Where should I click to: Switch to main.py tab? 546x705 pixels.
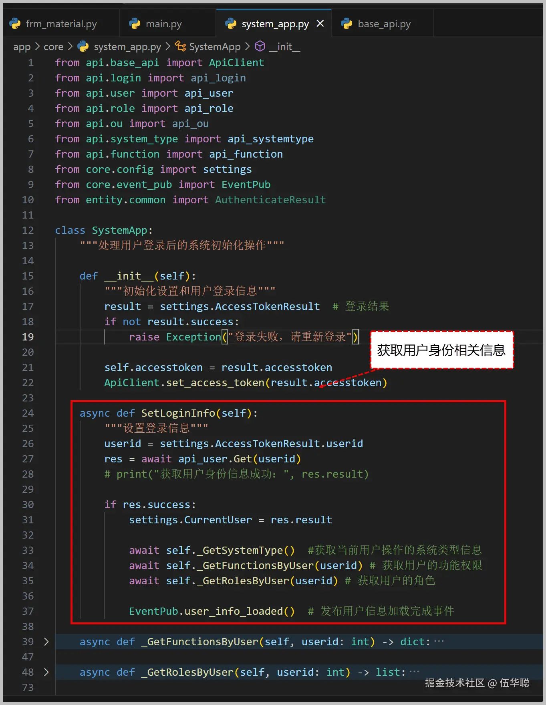(163, 24)
